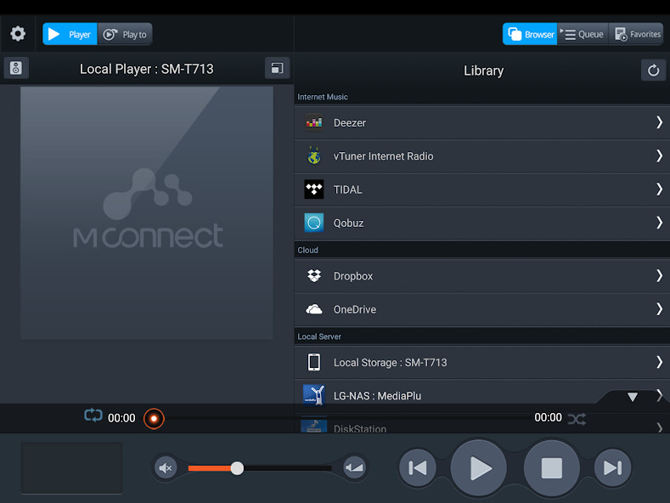The height and width of the screenshot is (503, 670).
Task: Click the Local Player : SM-T713 title
Action: 147,69
